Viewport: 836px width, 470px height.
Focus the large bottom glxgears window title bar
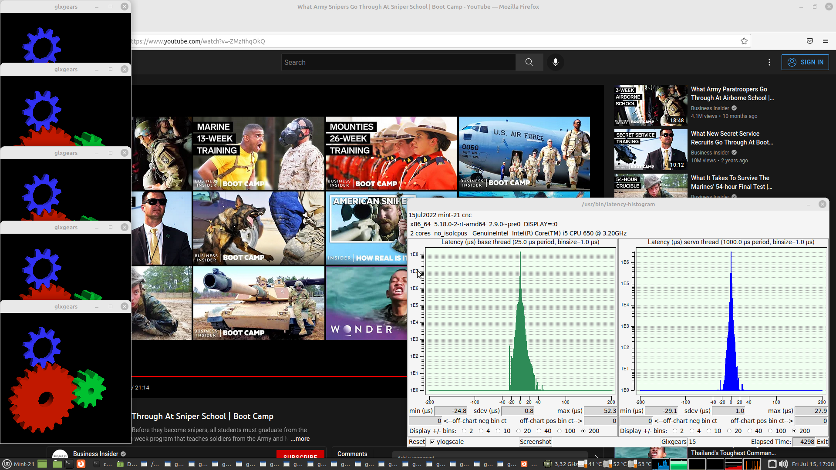pos(65,306)
